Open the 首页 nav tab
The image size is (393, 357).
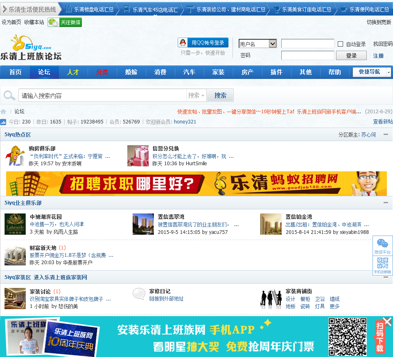coord(15,72)
